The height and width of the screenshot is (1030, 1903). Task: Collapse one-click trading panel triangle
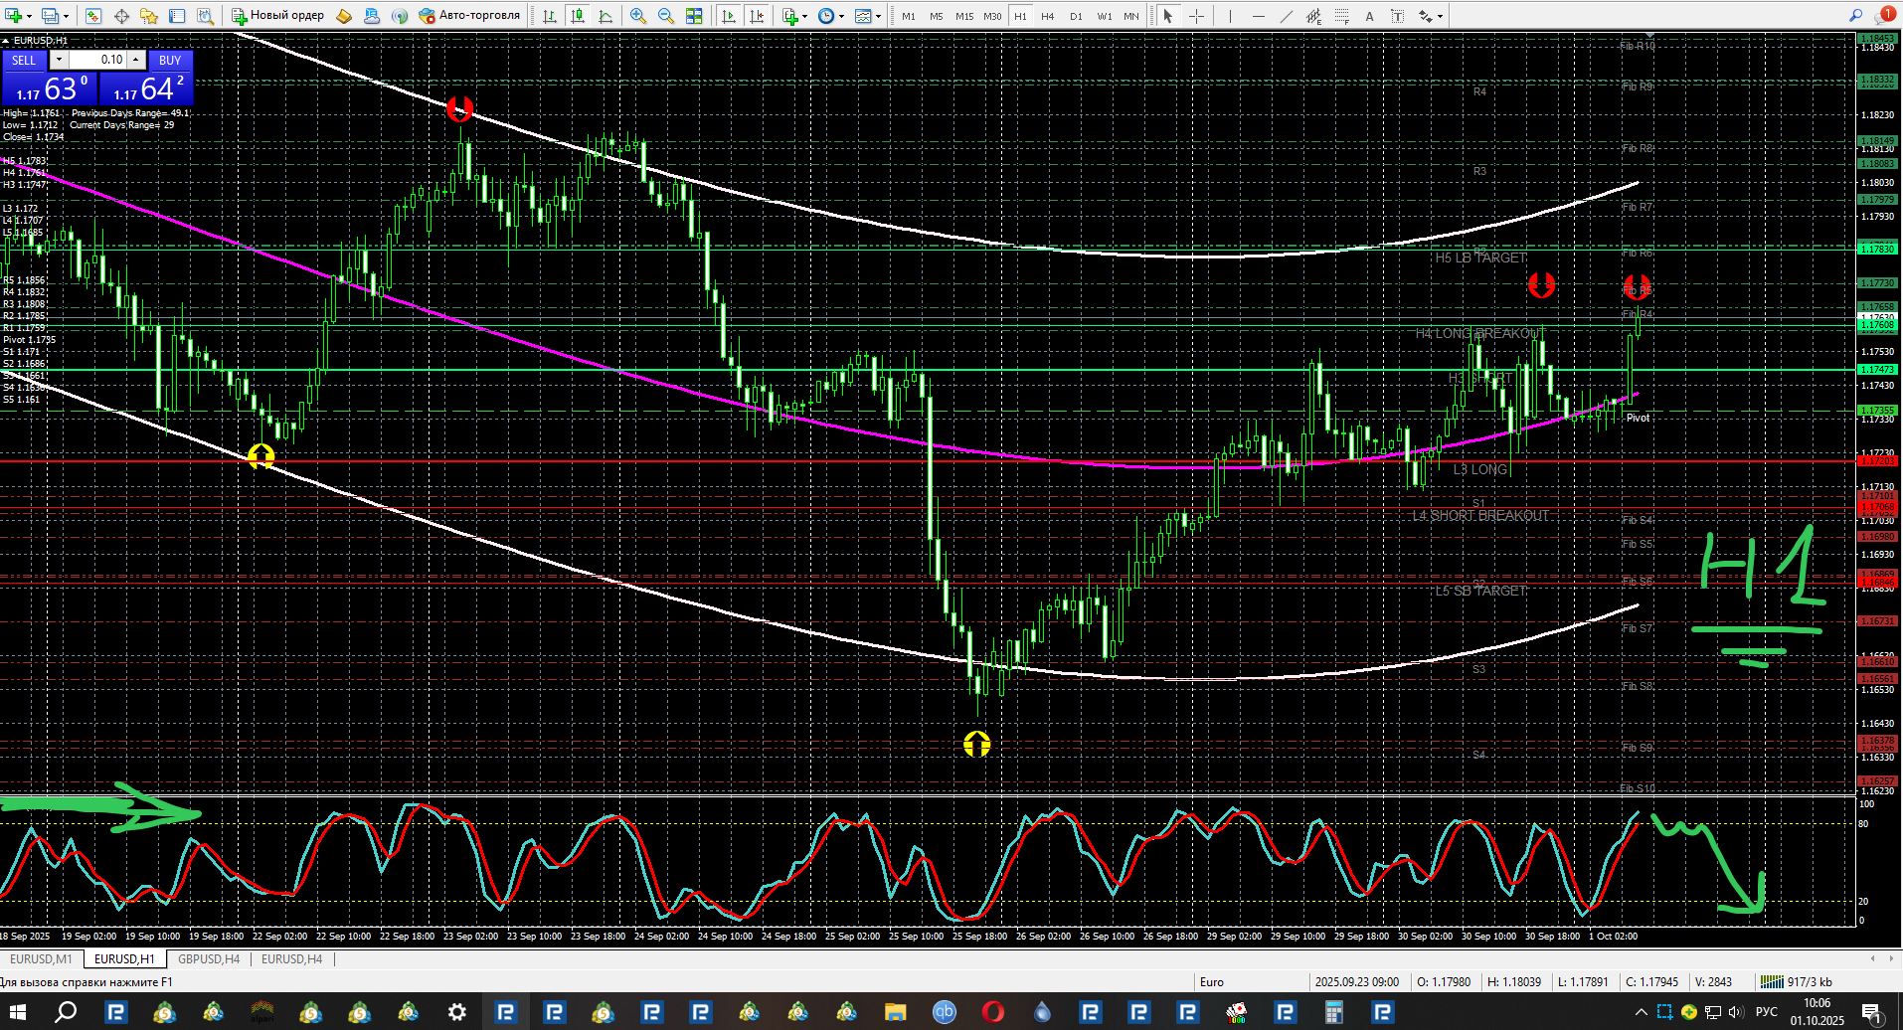pos(6,41)
